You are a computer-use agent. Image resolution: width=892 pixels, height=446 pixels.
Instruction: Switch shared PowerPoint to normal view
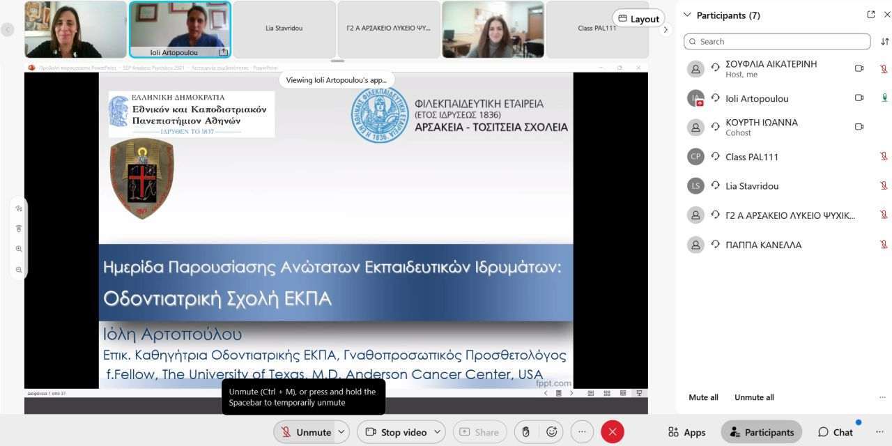tap(591, 393)
